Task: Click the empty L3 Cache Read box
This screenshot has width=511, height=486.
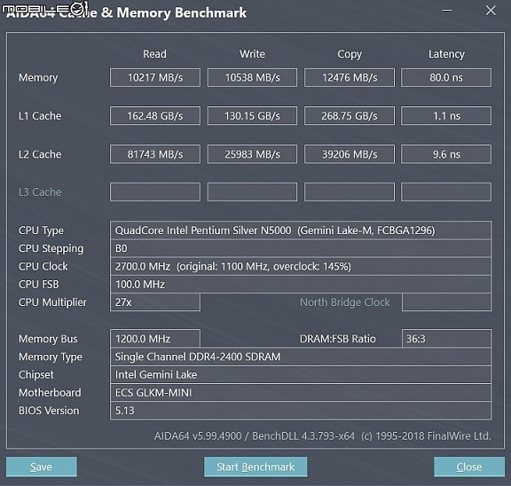Action: point(155,192)
